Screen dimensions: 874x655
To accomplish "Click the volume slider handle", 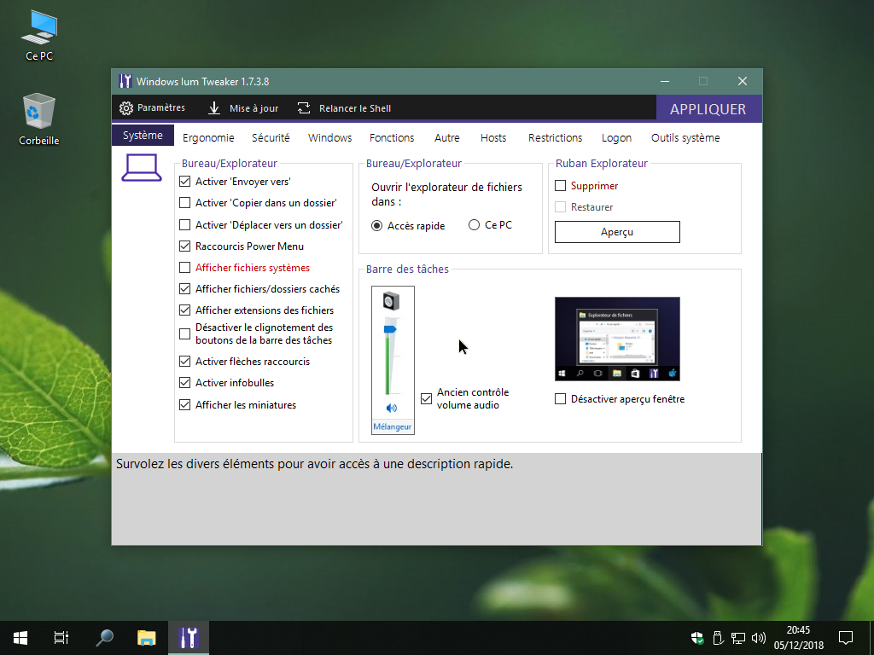I will pos(389,329).
